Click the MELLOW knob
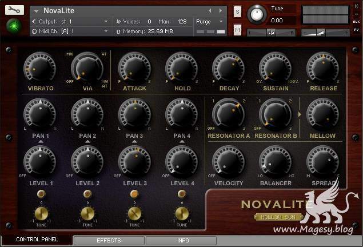 [x=323, y=114]
